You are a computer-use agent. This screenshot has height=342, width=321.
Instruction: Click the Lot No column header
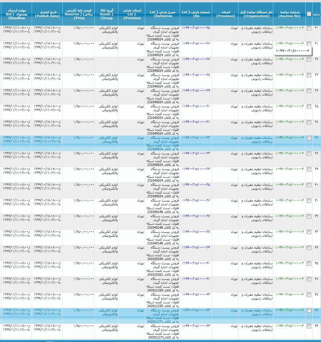pyautogui.click(x=196, y=14)
